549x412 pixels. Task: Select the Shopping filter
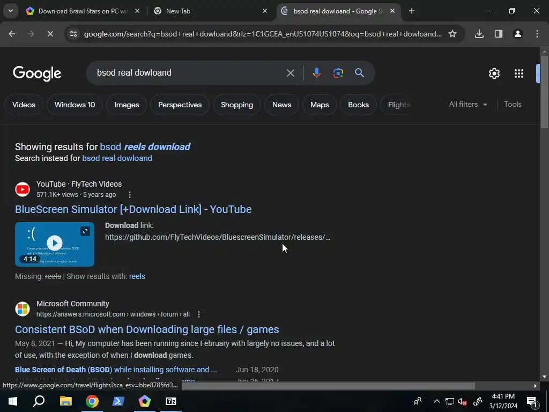(237, 105)
